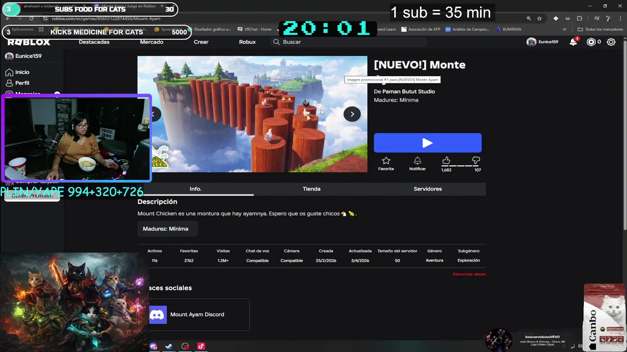The image size is (627, 352).
Task: Click the thumbs up like icon
Action: [x=446, y=160]
